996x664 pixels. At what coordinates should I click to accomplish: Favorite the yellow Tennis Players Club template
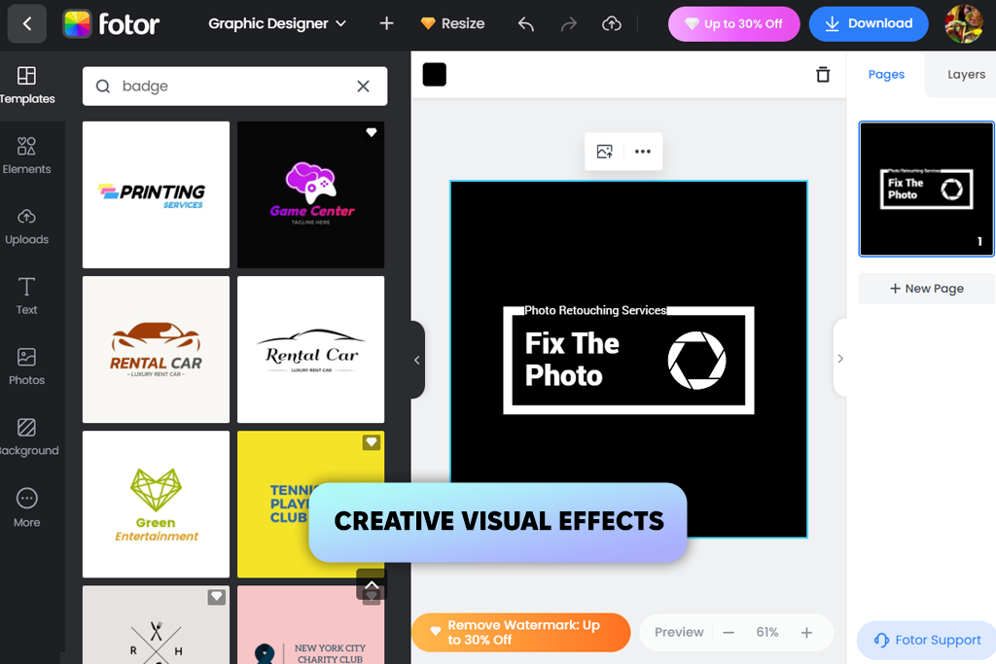pyautogui.click(x=372, y=442)
